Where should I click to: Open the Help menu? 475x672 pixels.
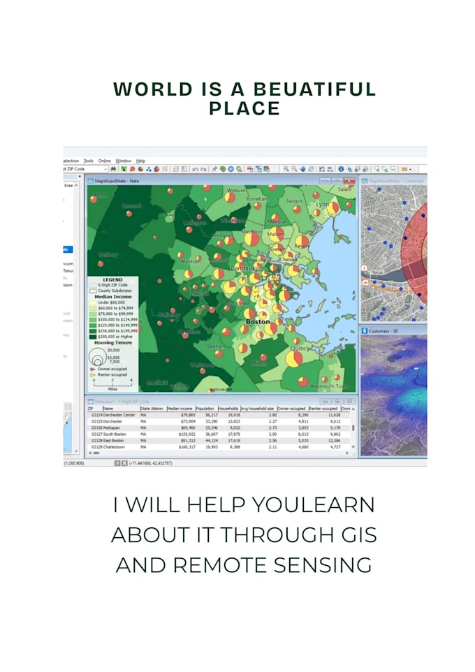(140, 161)
